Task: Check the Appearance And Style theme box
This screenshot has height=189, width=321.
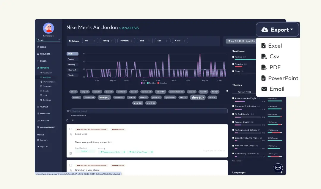Action: [x=233, y=98]
